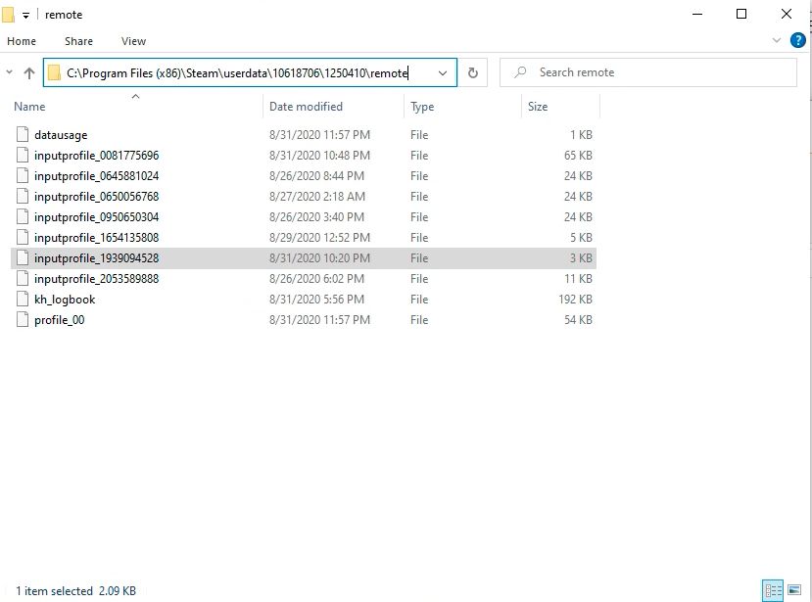Go up one folder level

point(29,73)
